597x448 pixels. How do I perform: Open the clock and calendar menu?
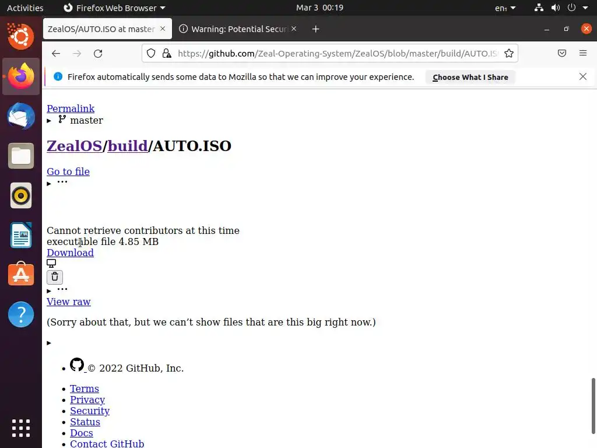click(320, 8)
